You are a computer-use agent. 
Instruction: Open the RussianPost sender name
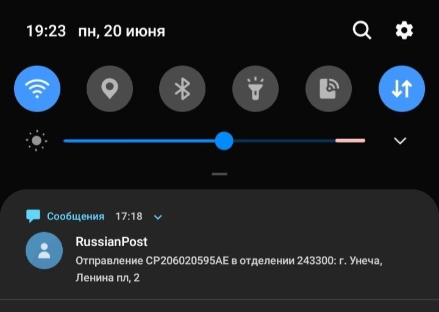coord(112,242)
